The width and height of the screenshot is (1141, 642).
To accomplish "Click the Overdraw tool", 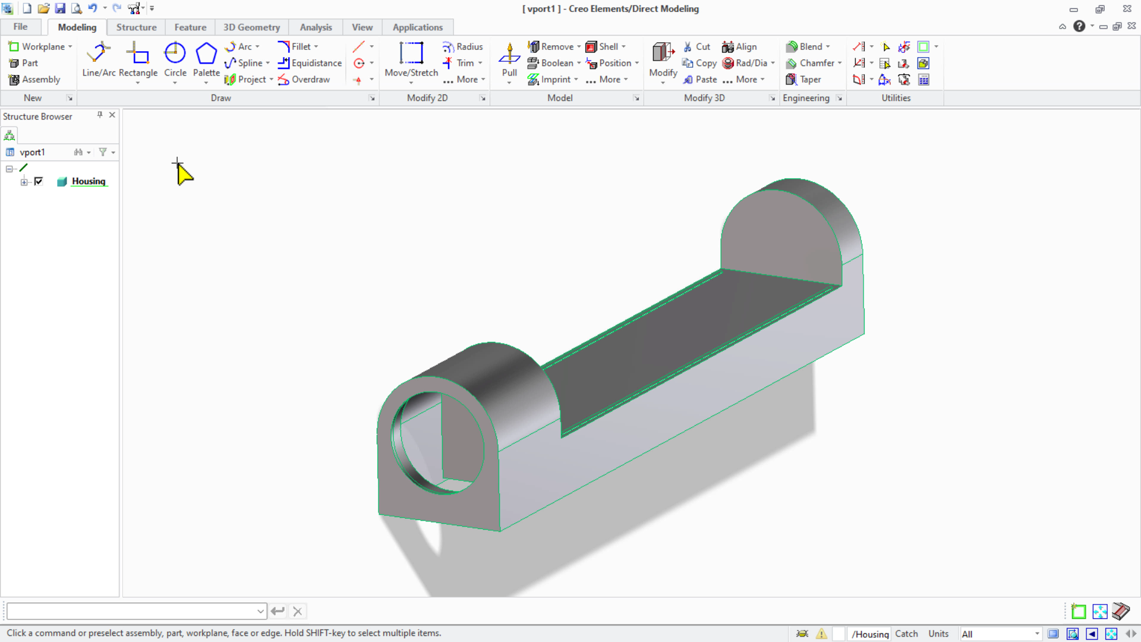I will coord(304,79).
